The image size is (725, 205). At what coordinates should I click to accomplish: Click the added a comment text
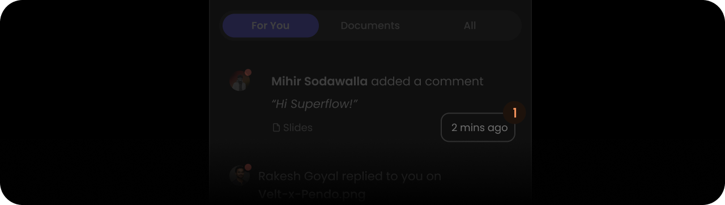pyautogui.click(x=427, y=81)
